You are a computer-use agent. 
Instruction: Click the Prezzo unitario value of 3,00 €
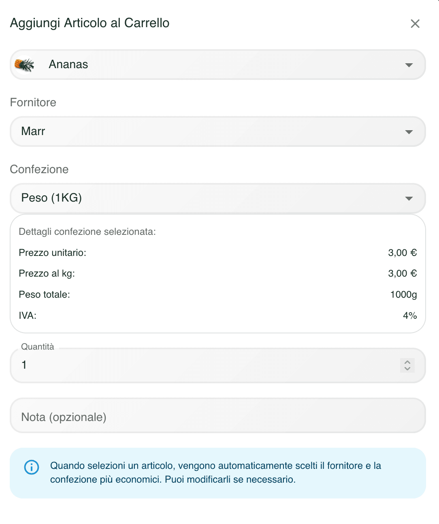(x=402, y=252)
